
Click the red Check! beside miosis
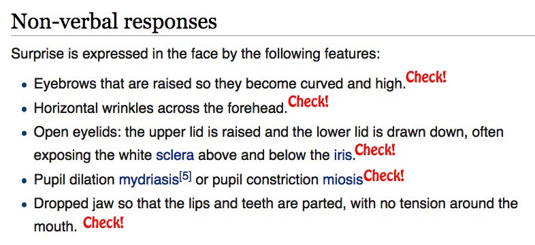pos(383,176)
